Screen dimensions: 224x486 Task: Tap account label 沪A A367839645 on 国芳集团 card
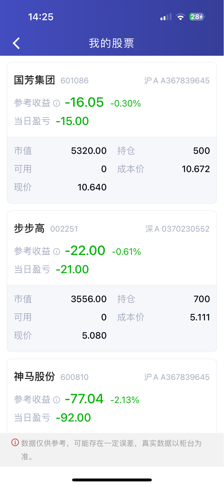[x=177, y=81]
